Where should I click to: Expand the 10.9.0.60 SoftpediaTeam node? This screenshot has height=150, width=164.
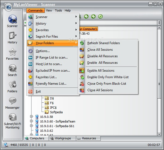(31, 121)
